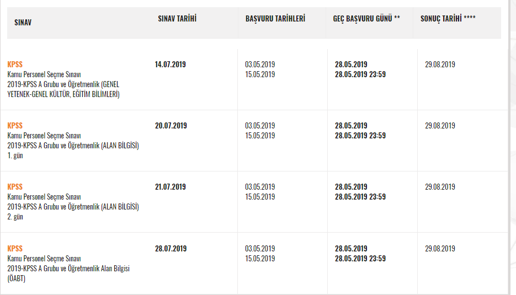Image resolution: width=516 pixels, height=295 pixels.
Task: Click the SONUÇ TARİHİ column header
Action: tap(448, 19)
